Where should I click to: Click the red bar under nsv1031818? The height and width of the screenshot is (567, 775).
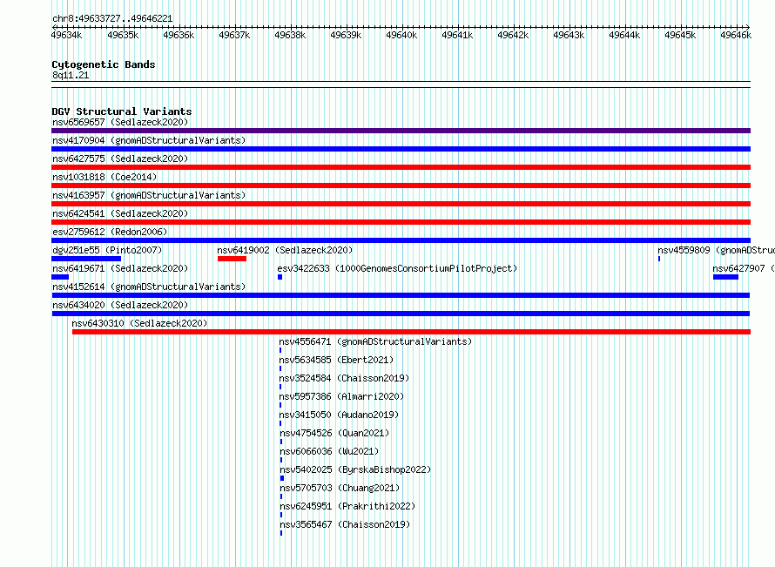pos(401,186)
